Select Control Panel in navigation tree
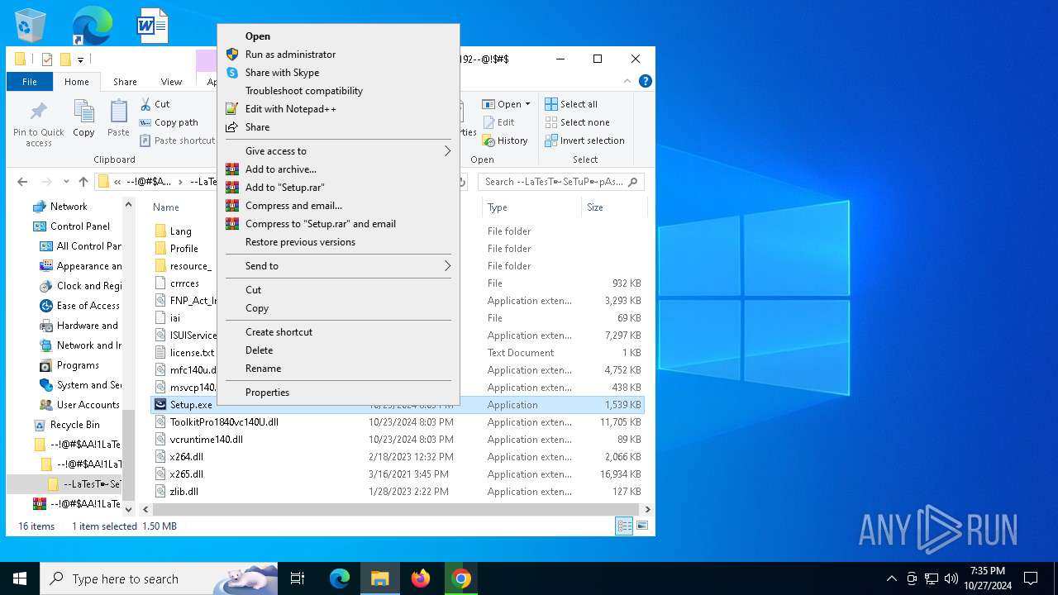This screenshot has width=1058, height=595. click(x=79, y=226)
